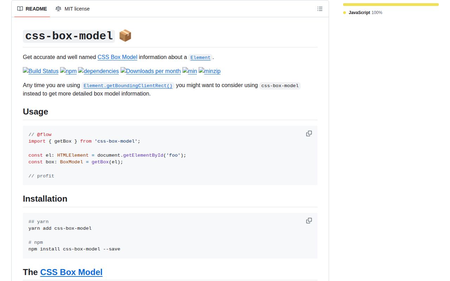This screenshot has height=281, width=450.
Task: Open the npm badge link
Action: 69,71
